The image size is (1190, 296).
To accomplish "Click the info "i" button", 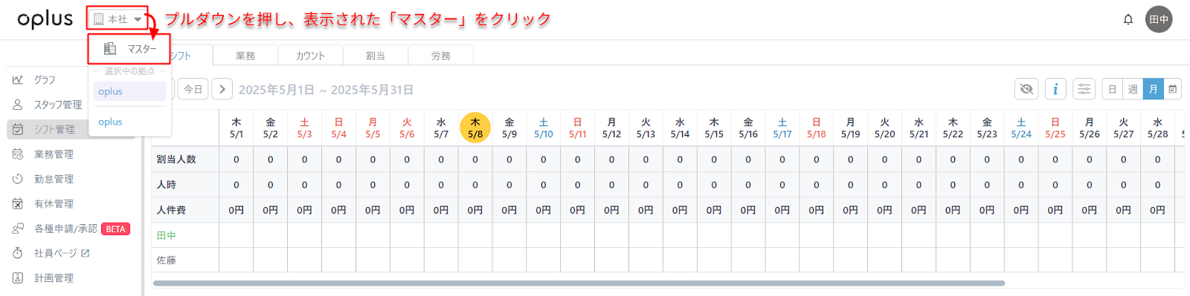I will coord(1055,89).
